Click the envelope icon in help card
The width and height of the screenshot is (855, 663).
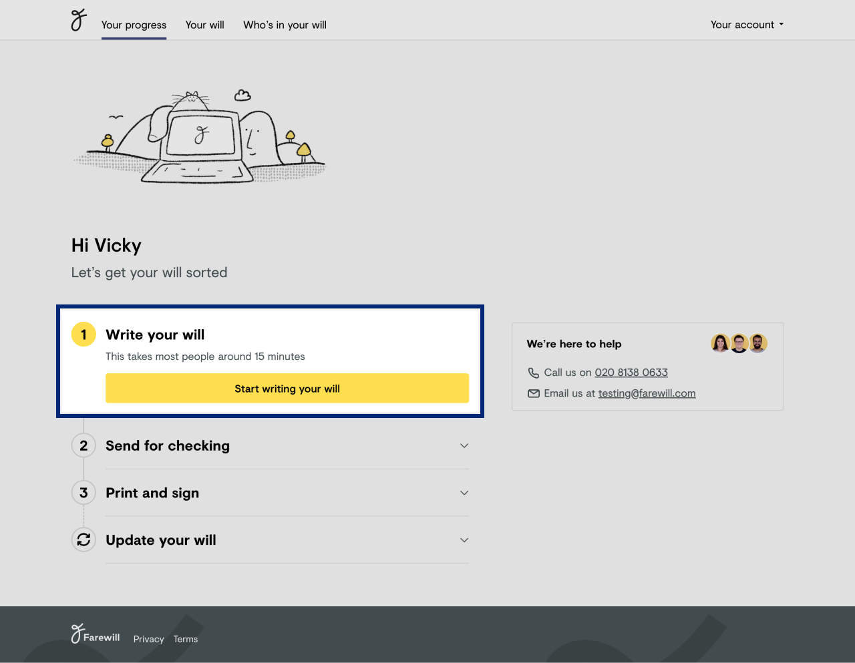pyautogui.click(x=533, y=393)
